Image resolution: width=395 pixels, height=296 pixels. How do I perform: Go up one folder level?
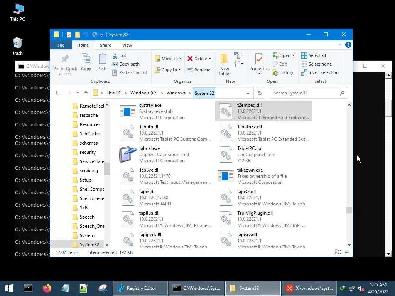pyautogui.click(x=86, y=93)
